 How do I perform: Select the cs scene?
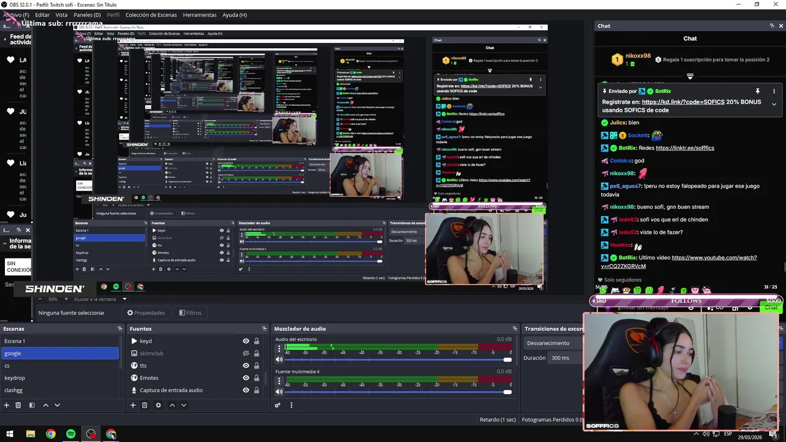click(x=60, y=366)
